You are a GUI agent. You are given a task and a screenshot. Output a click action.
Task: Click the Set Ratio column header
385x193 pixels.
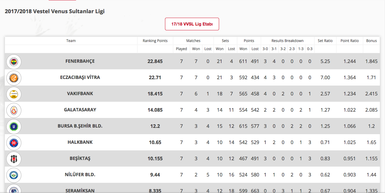(325, 41)
